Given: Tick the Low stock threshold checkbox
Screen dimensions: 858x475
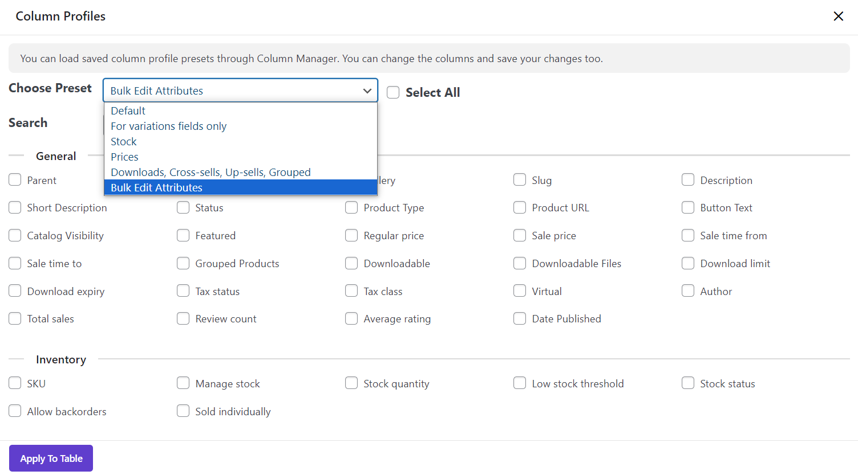Looking at the screenshot, I should [x=520, y=383].
